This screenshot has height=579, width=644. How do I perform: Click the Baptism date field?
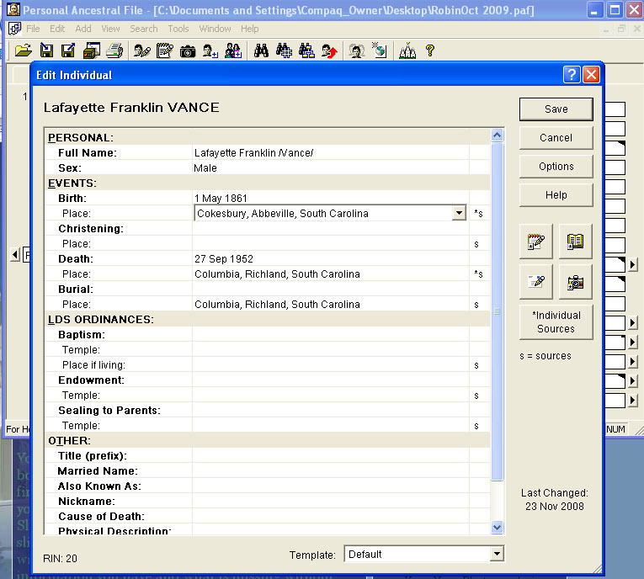(x=331, y=335)
